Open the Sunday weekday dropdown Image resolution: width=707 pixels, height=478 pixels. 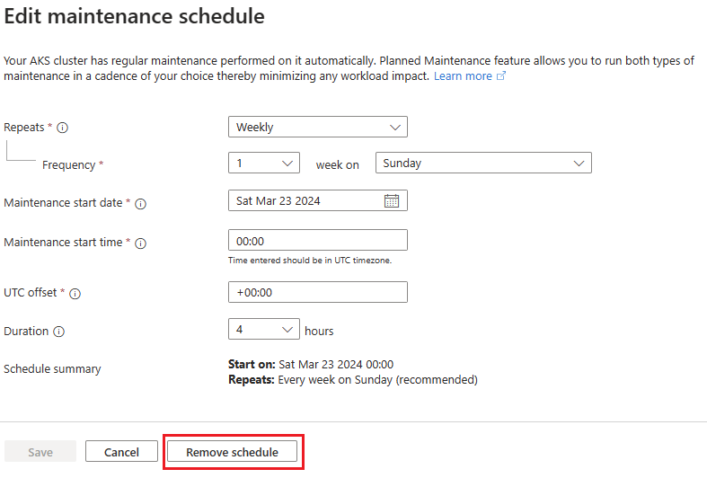(482, 164)
